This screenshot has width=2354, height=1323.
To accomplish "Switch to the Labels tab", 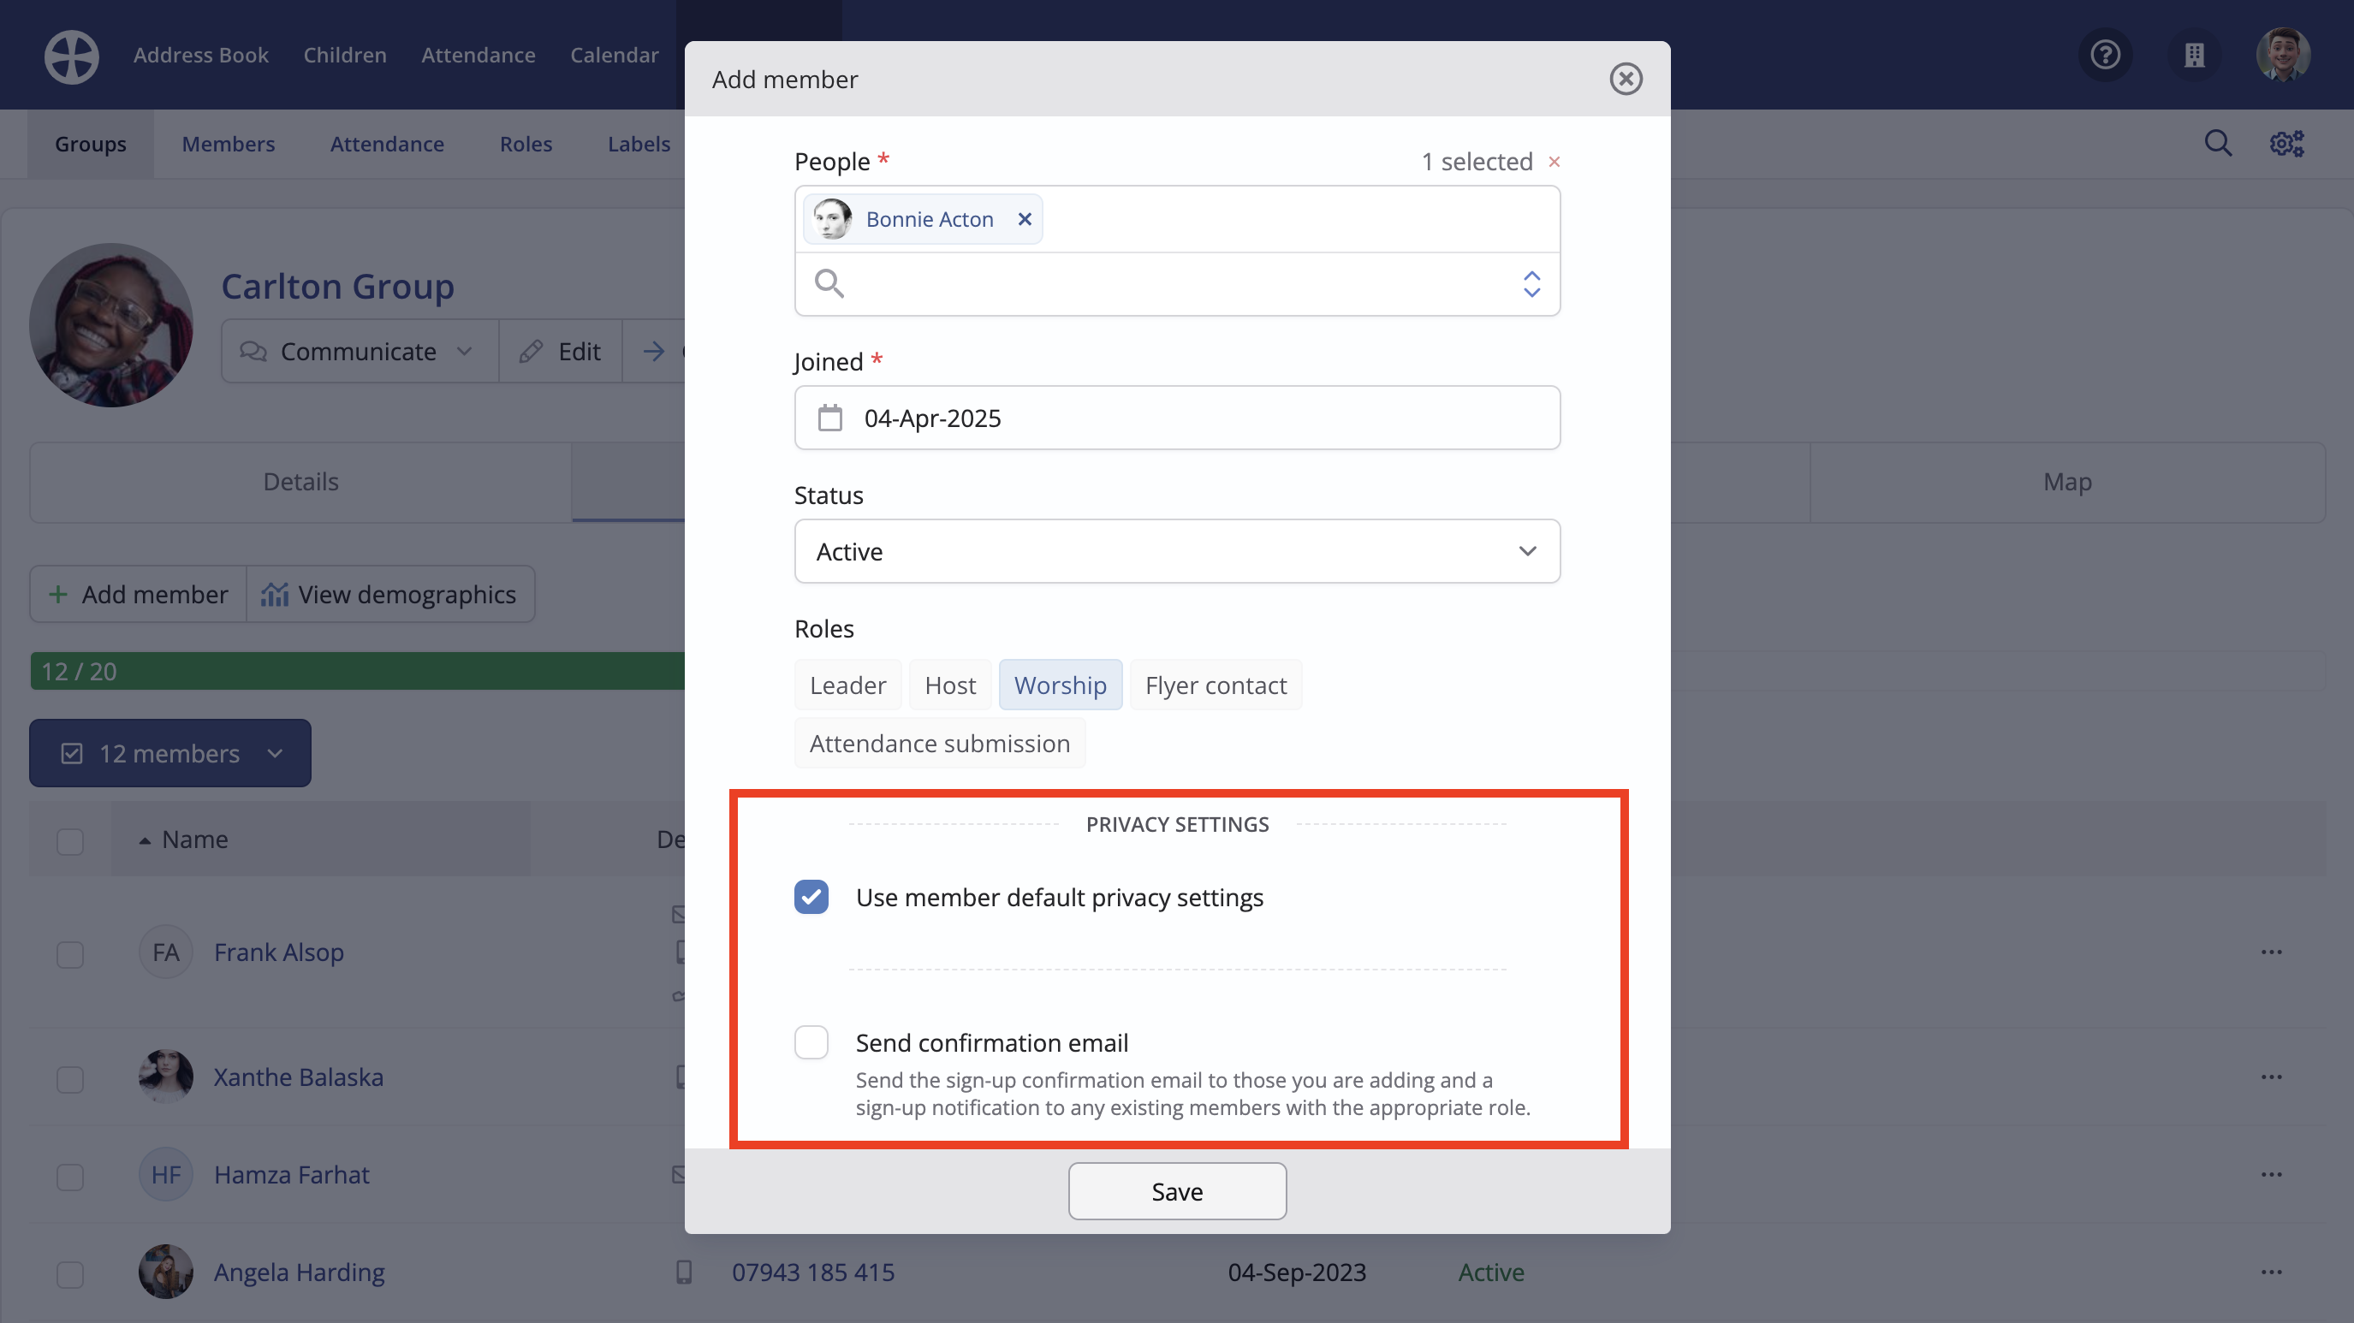I will pos(639,144).
